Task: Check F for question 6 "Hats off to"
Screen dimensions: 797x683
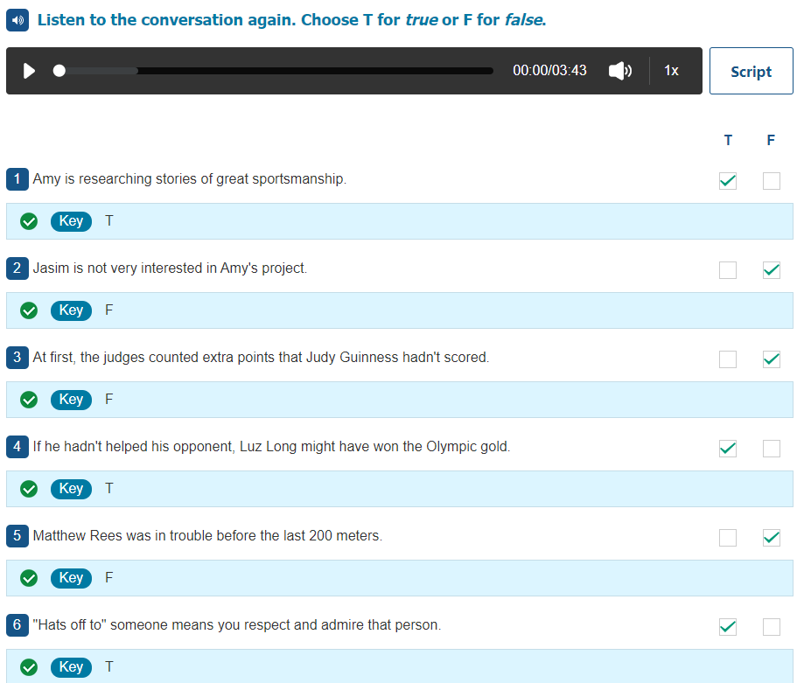Action: [771, 627]
